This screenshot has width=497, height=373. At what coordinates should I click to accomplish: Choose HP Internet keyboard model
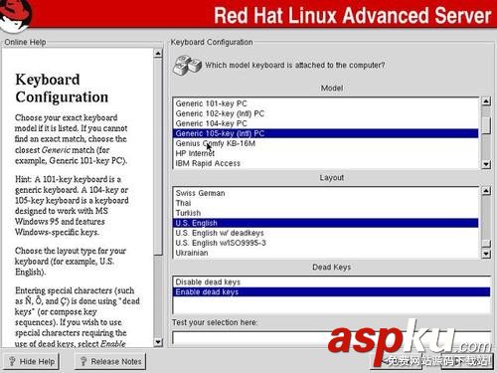325,153
